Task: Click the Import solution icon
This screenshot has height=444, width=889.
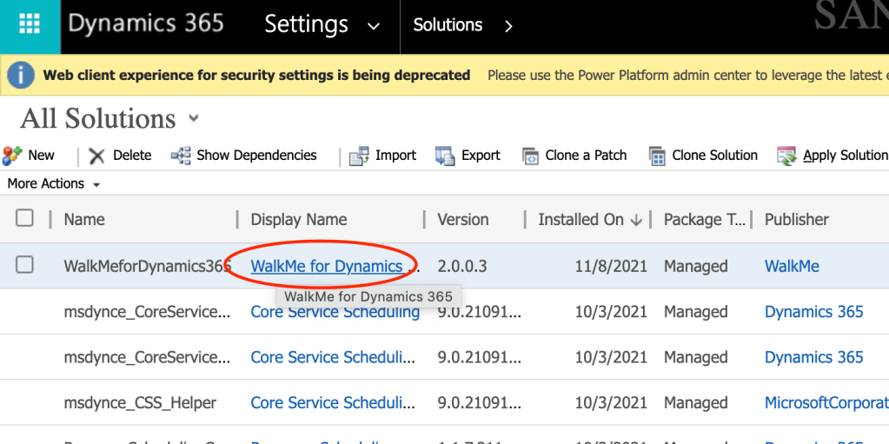Action: [x=359, y=156]
